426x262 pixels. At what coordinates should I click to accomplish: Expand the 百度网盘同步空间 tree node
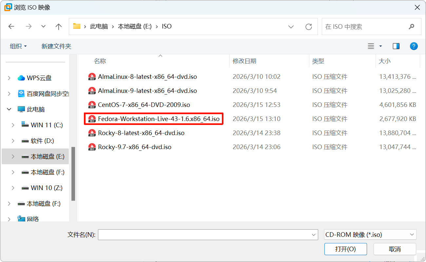pos(9,94)
